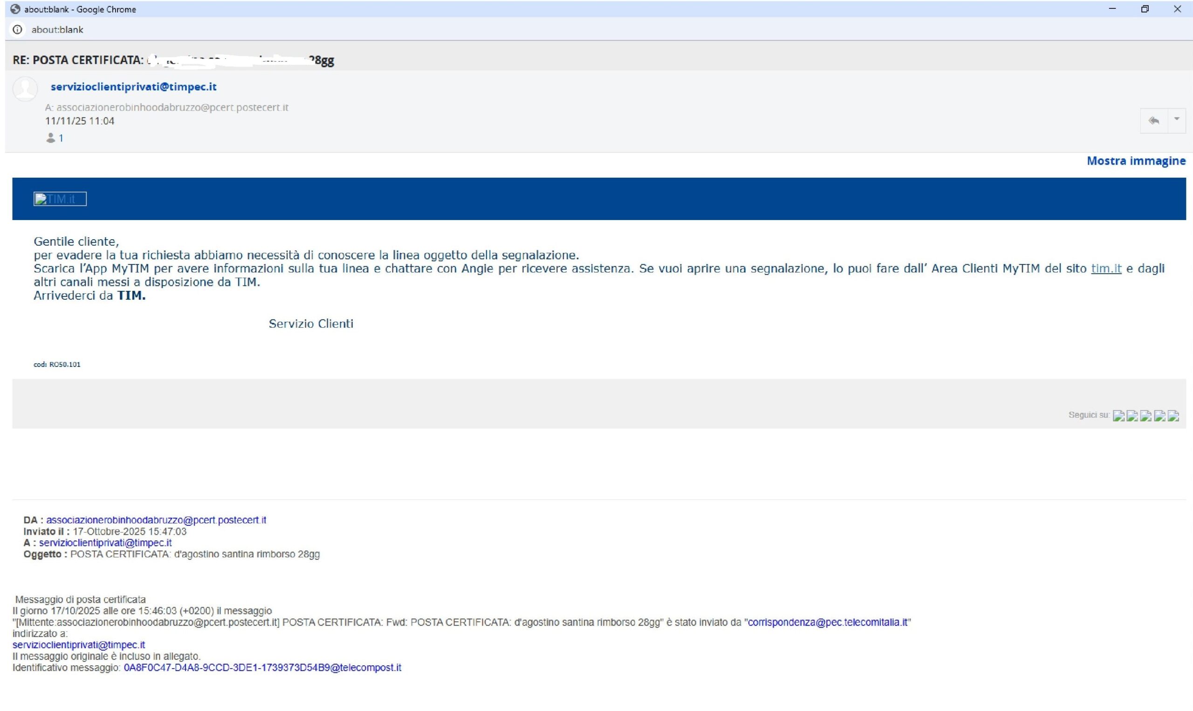Restore down the Chrome window
The width and height of the screenshot is (1193, 711).
(1145, 9)
